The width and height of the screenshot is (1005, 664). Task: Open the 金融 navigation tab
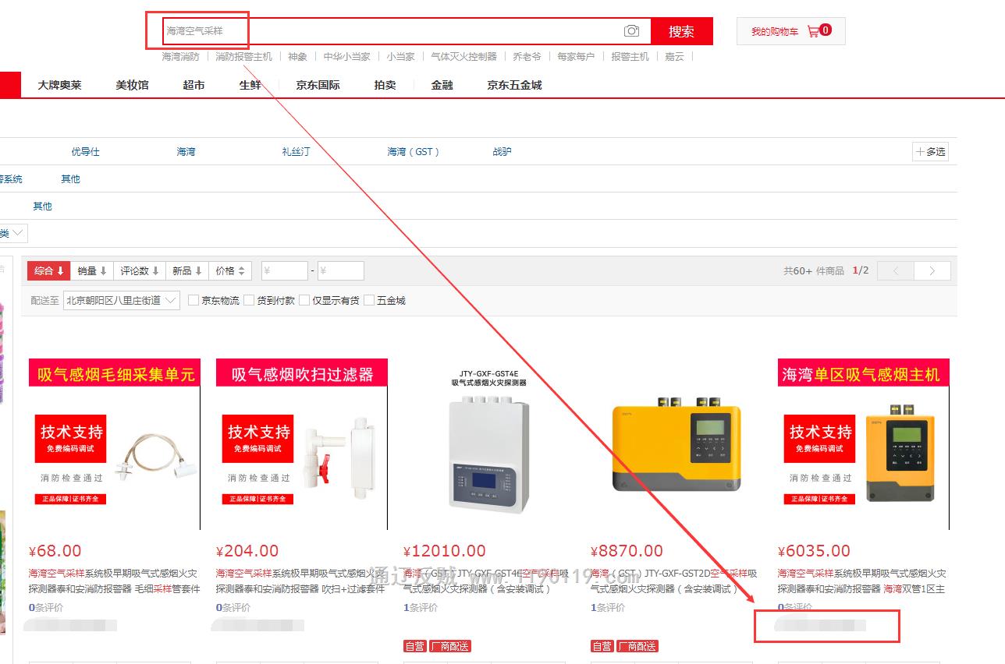(442, 85)
